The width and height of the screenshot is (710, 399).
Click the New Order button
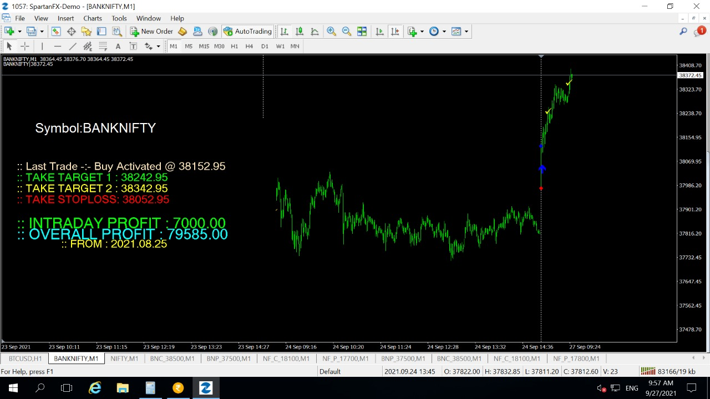coord(151,32)
